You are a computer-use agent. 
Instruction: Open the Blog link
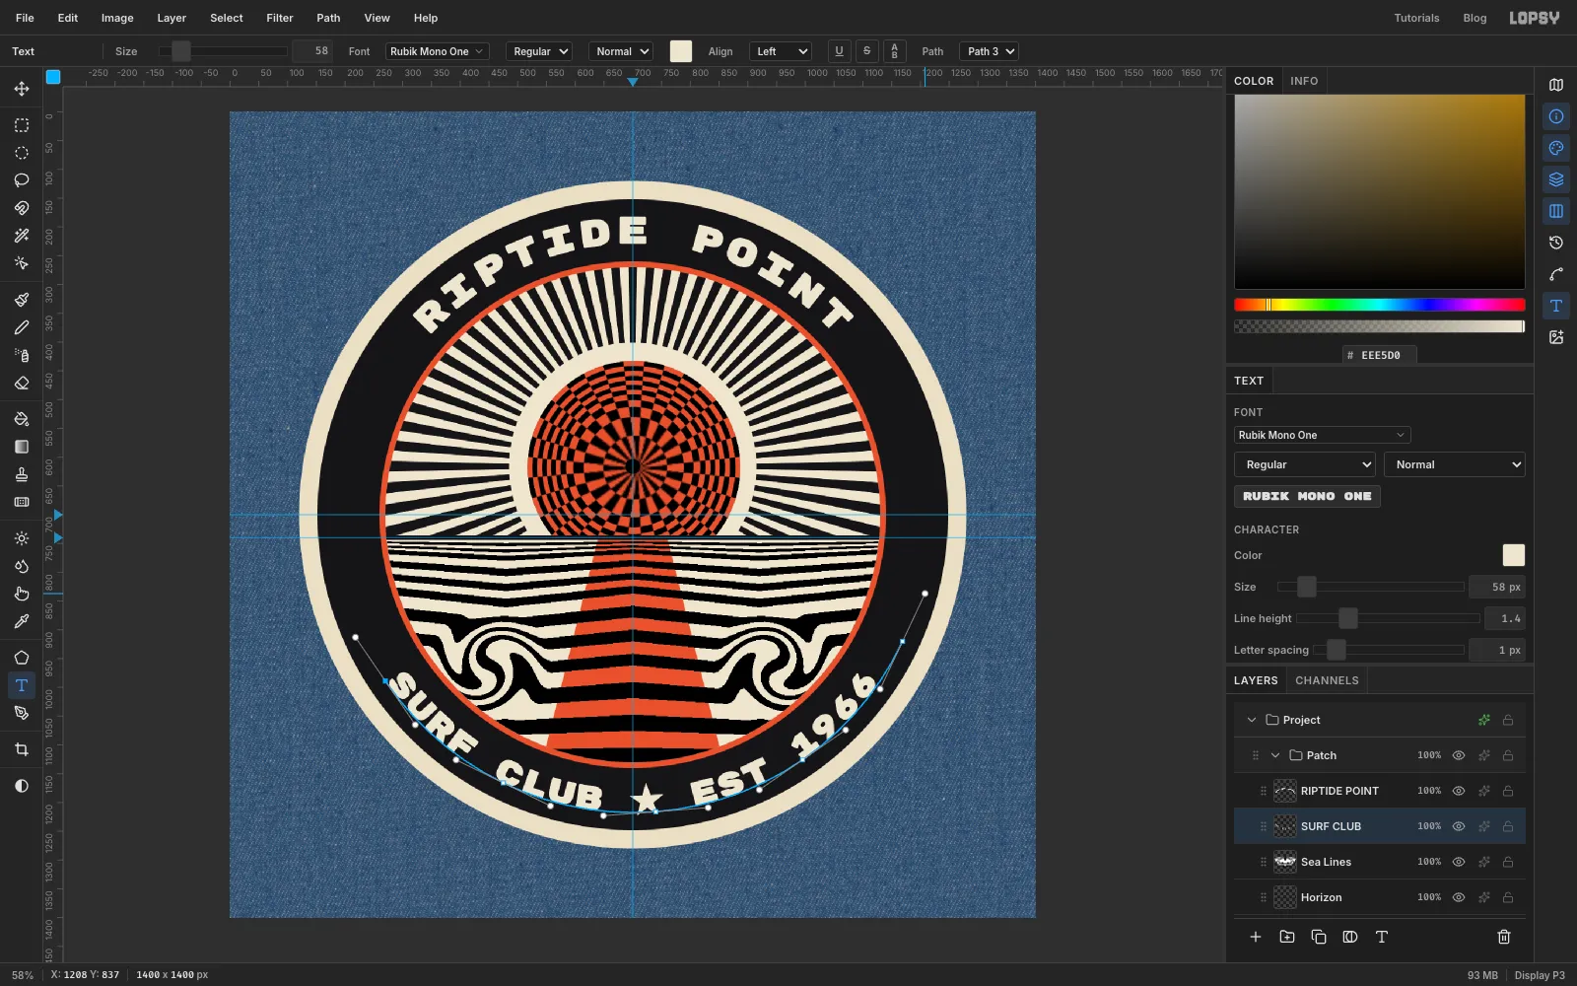click(1474, 18)
